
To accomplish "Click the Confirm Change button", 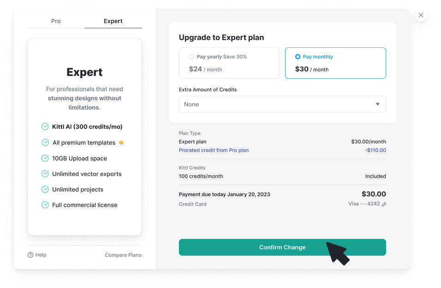I will tap(282, 247).
